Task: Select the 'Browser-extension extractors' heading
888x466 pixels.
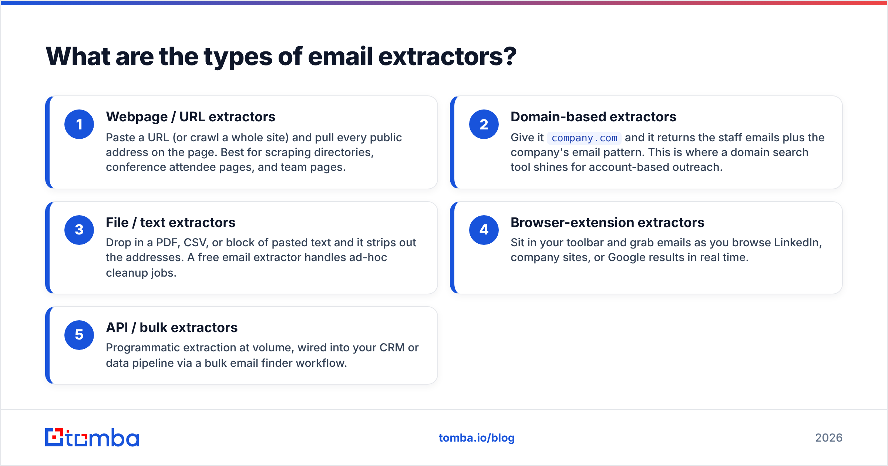Action: (x=608, y=223)
